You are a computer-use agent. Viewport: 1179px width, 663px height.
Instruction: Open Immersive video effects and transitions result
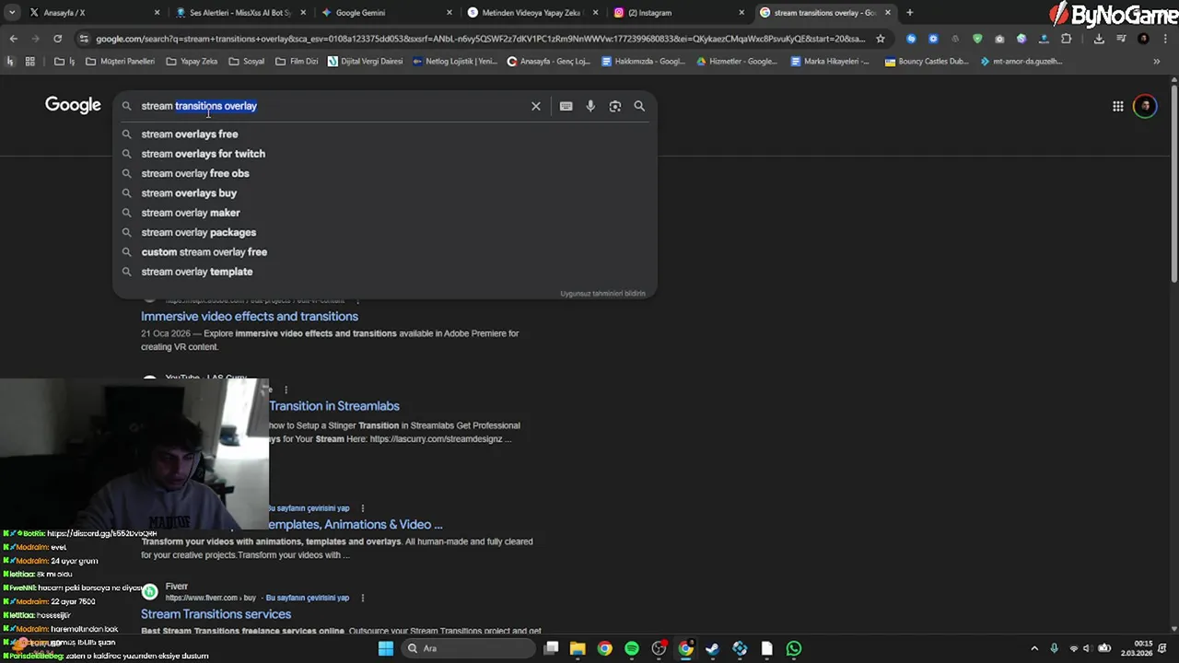pos(250,316)
